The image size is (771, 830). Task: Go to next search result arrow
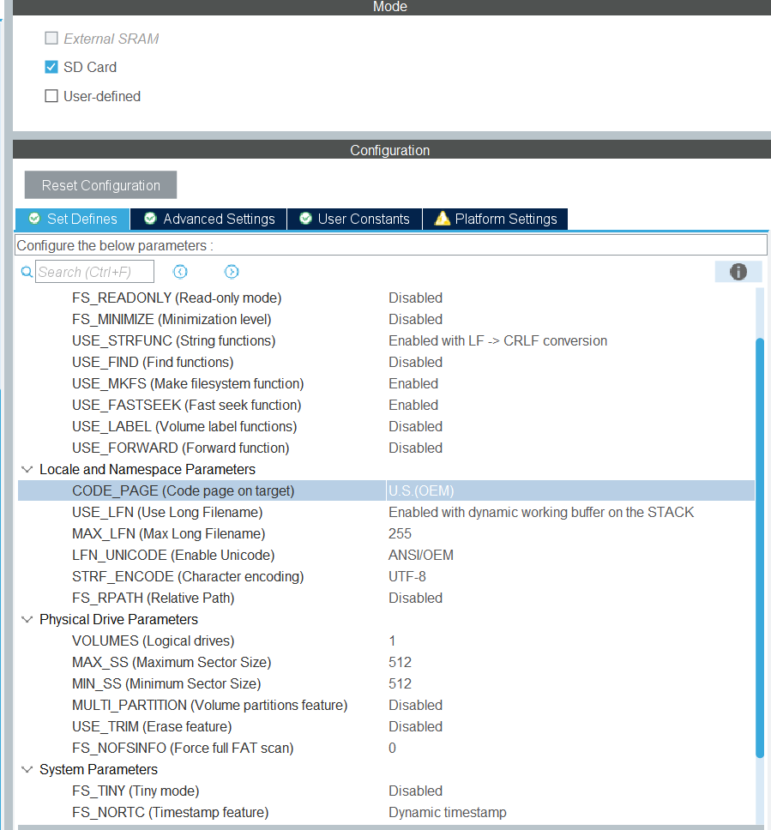tap(232, 272)
